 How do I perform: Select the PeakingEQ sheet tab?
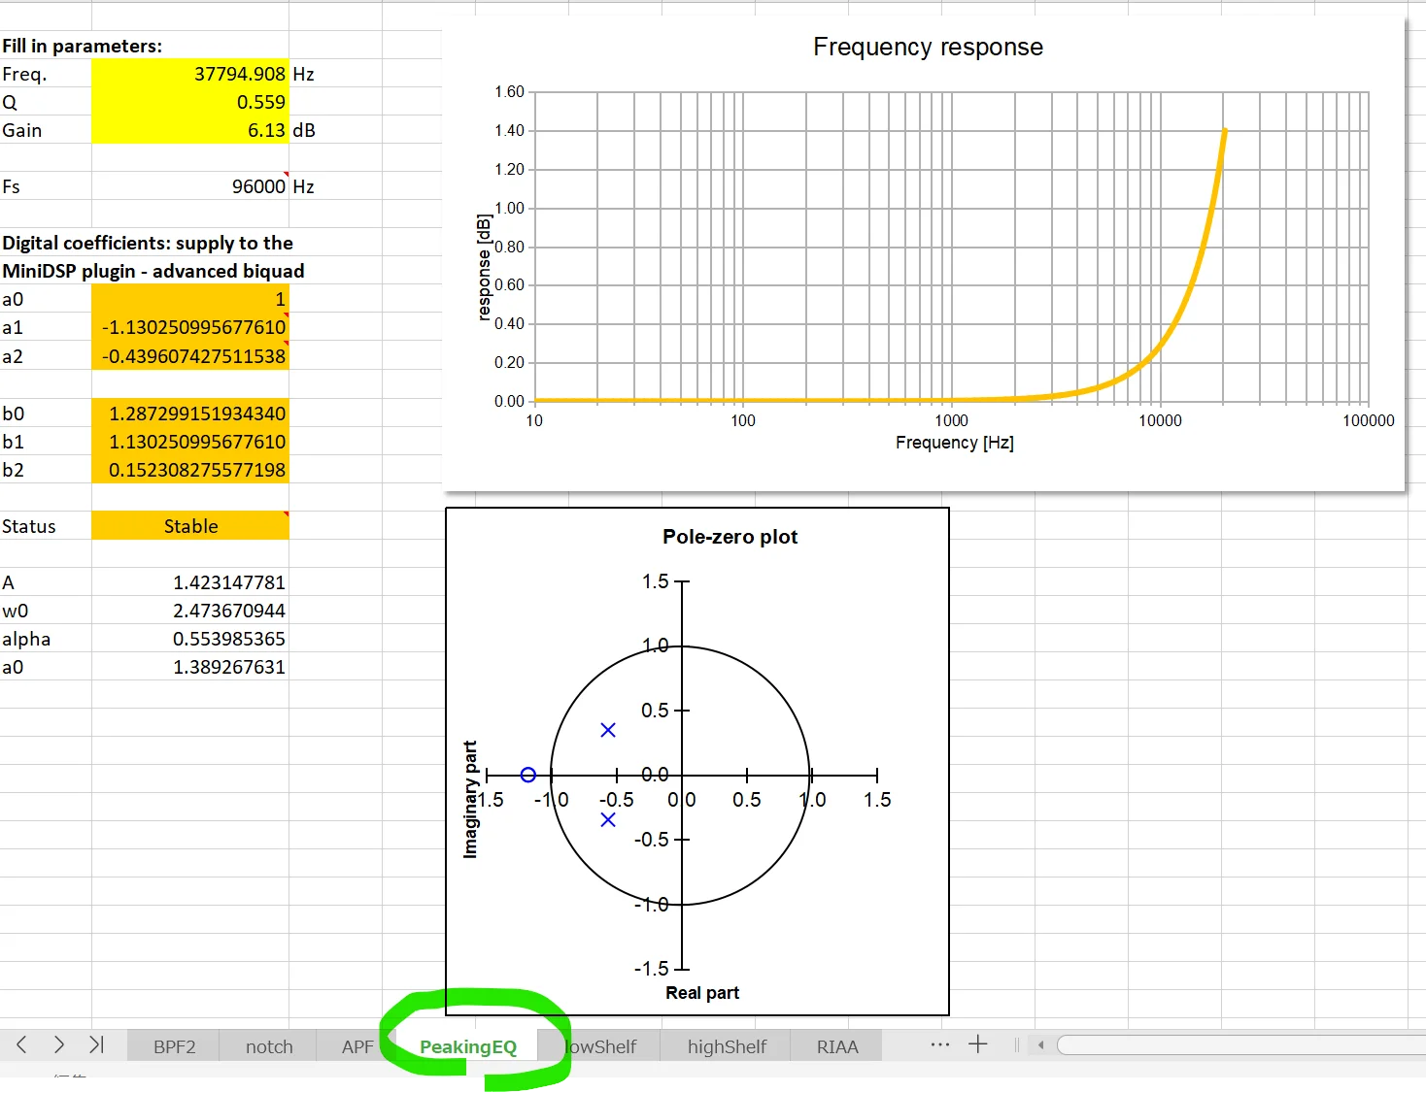tap(467, 1046)
